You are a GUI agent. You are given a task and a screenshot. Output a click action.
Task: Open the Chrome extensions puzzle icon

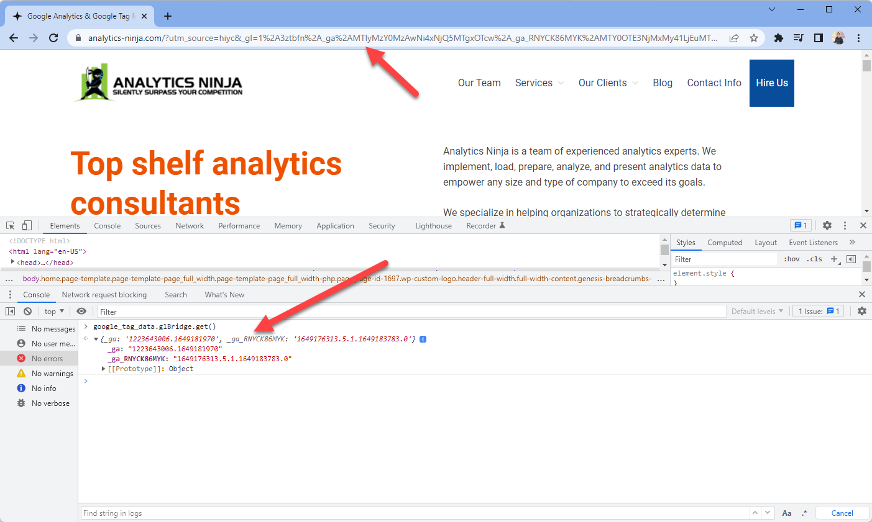click(x=779, y=38)
